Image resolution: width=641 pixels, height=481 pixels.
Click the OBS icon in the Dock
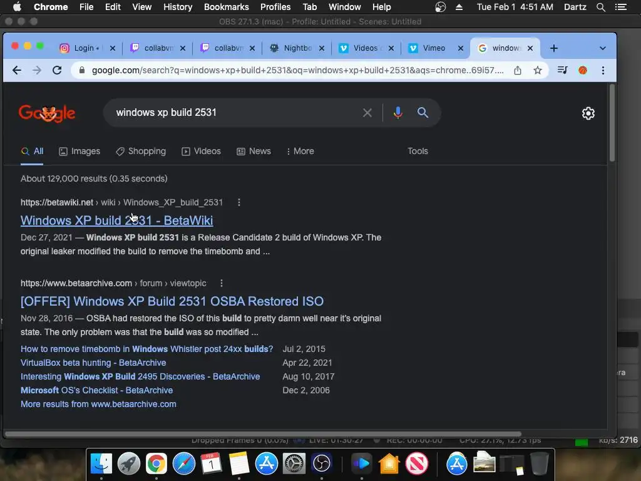coord(322,464)
